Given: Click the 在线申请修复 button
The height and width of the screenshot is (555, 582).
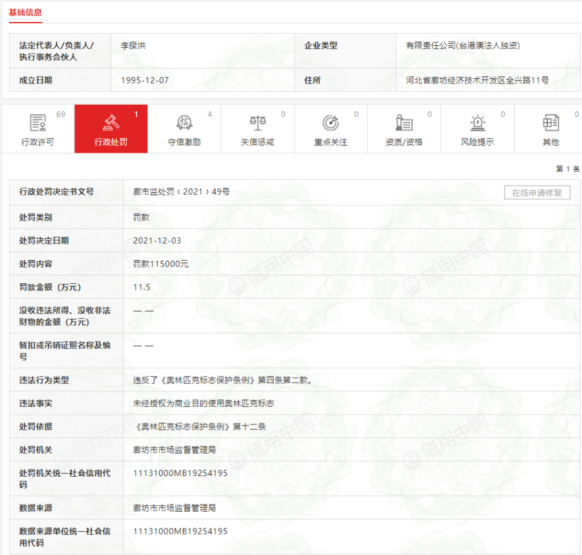Looking at the screenshot, I should click(537, 193).
